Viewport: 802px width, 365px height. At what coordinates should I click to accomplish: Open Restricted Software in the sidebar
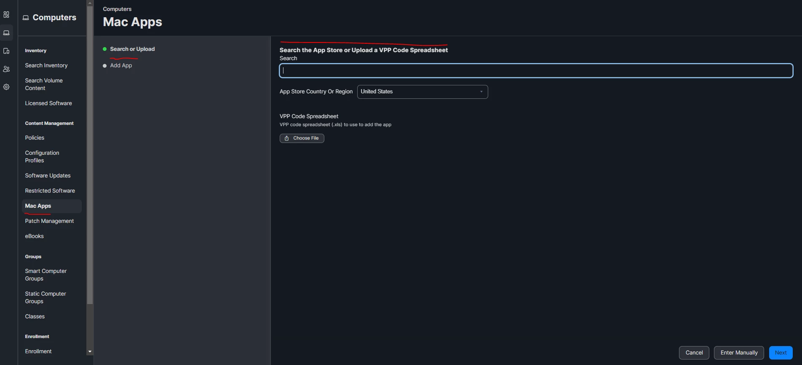click(50, 191)
